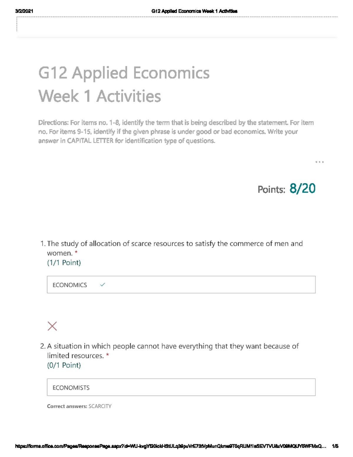The width and height of the screenshot is (353, 457).
Task: Click the "Week 1 Activities" heading line
Action: 99,96
